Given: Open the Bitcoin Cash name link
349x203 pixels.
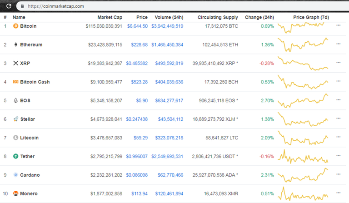Looking at the screenshot, I should click(35, 82).
